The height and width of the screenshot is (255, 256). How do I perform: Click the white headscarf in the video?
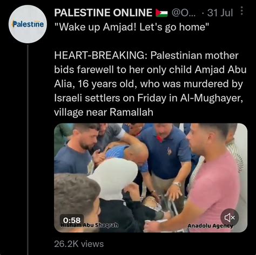(x=113, y=177)
